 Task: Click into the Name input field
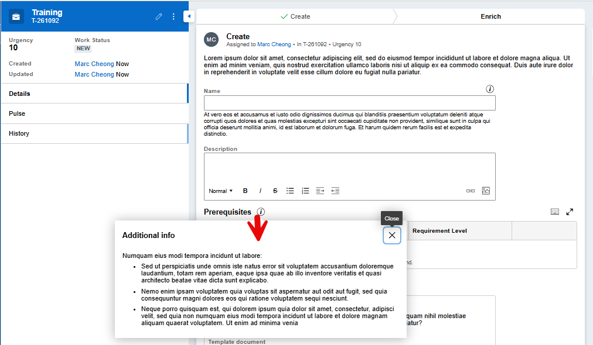pos(349,103)
